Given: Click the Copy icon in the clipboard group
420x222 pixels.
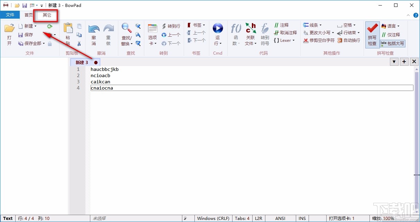Looking at the screenshot, I should click(x=79, y=35).
